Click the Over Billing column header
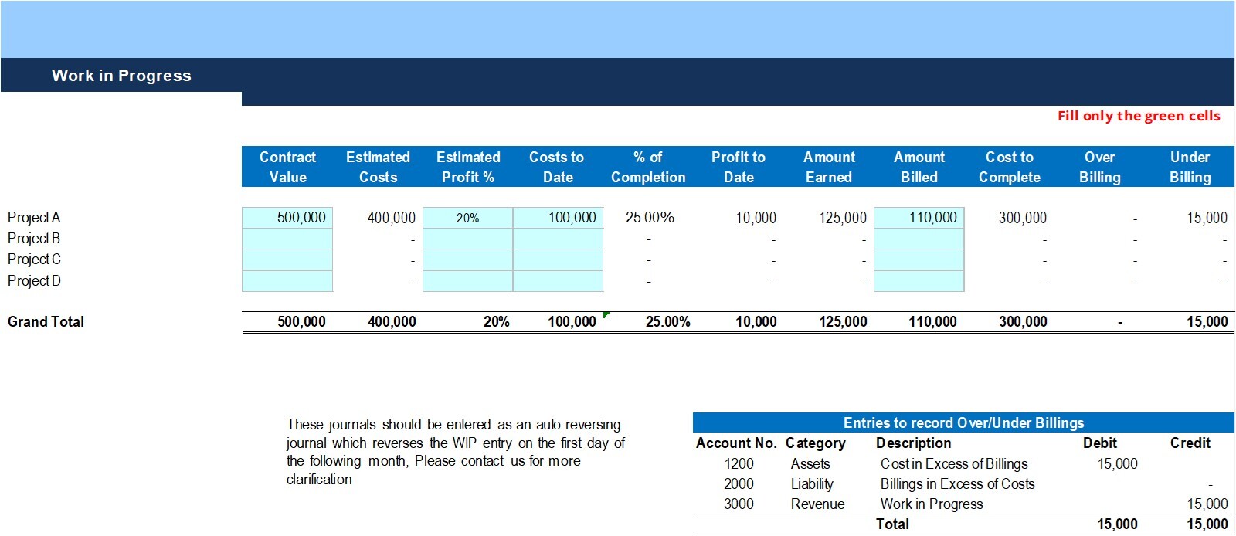Image resolution: width=1236 pixels, height=536 pixels. pyautogui.click(x=1100, y=167)
